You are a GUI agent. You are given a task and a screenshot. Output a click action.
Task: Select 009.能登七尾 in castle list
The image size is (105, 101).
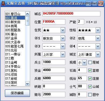(x=15, y=46)
